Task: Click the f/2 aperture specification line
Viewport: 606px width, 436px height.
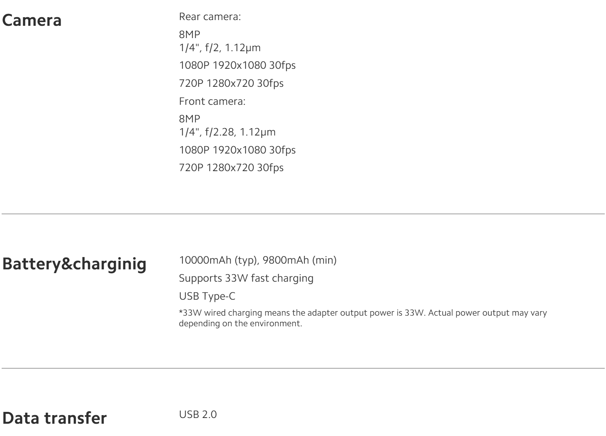Action: [x=220, y=47]
